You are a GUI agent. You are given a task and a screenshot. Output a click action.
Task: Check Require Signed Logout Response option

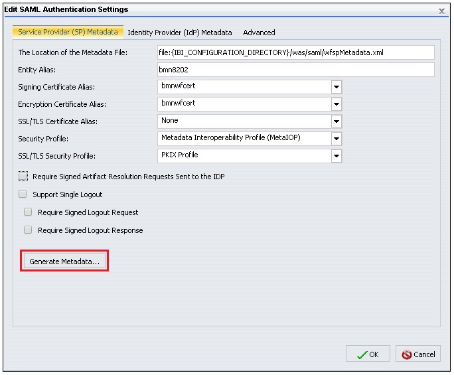click(x=28, y=230)
